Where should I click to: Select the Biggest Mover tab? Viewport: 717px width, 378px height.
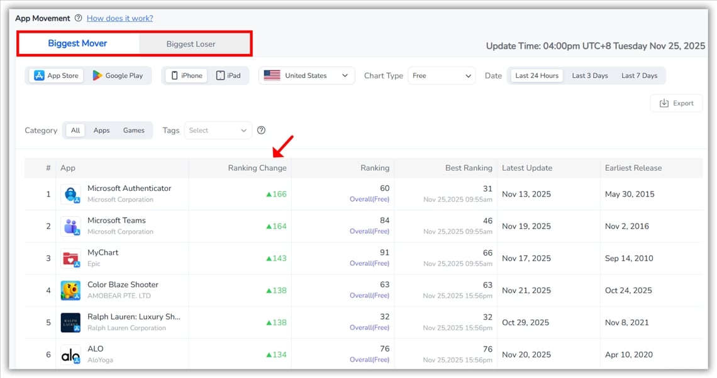click(77, 43)
